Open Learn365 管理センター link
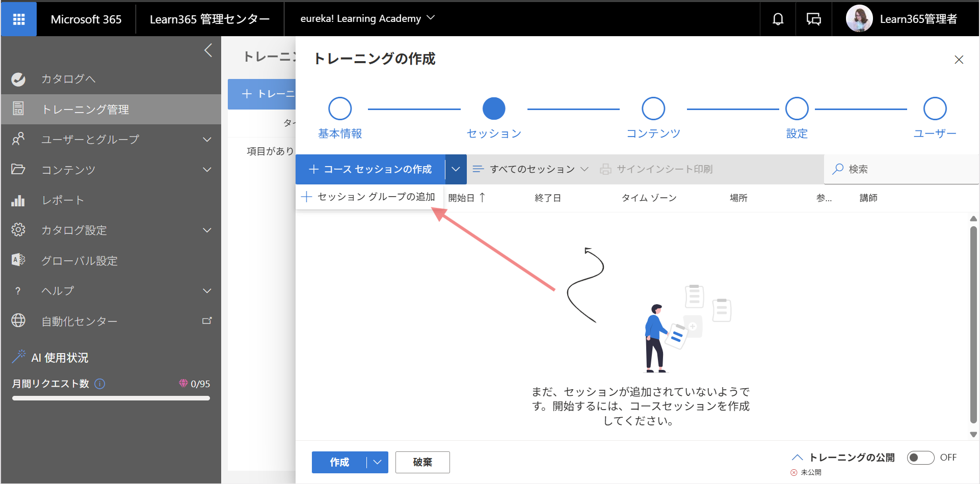The width and height of the screenshot is (980, 484). tap(209, 19)
